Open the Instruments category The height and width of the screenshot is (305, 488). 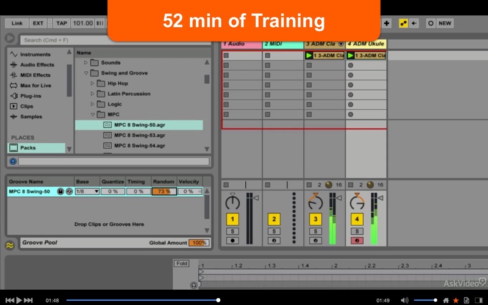(35, 54)
